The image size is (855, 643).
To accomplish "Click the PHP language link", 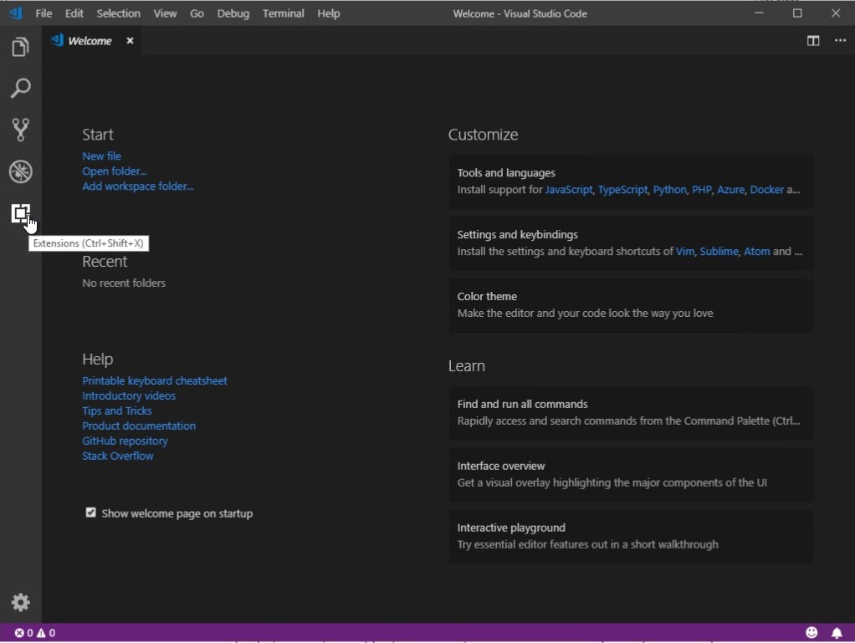I will tap(702, 190).
